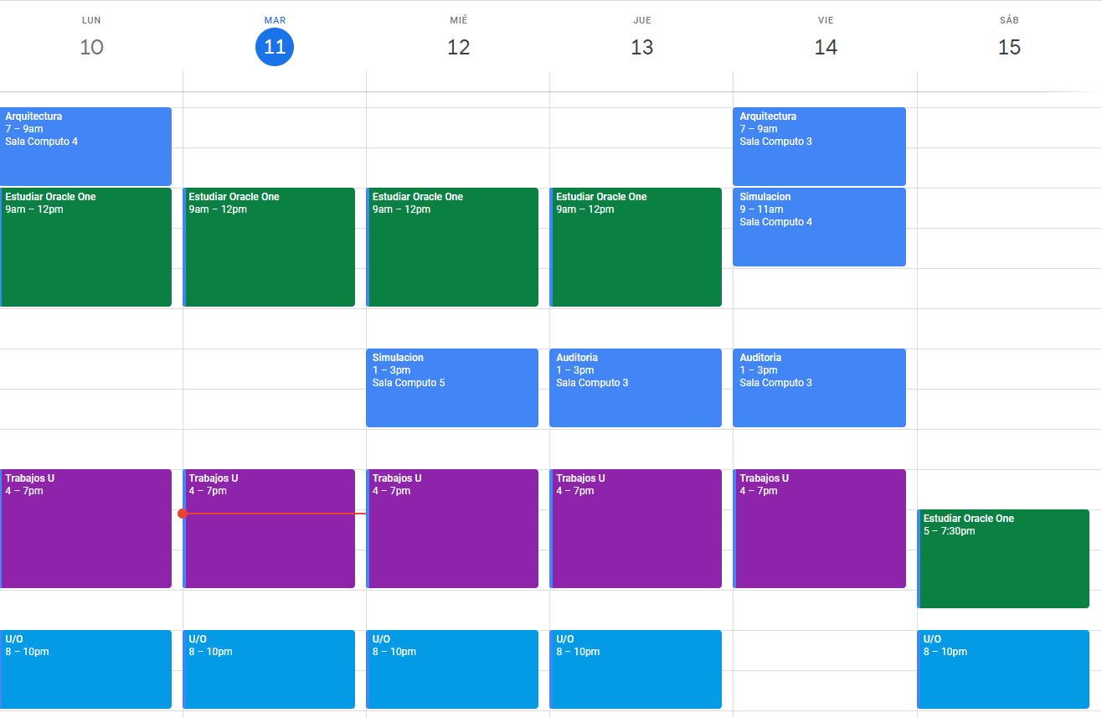Screen dimensions: 1102x718
Task: Open Friday's Simulacion 9–11am event
Action: 819,227
